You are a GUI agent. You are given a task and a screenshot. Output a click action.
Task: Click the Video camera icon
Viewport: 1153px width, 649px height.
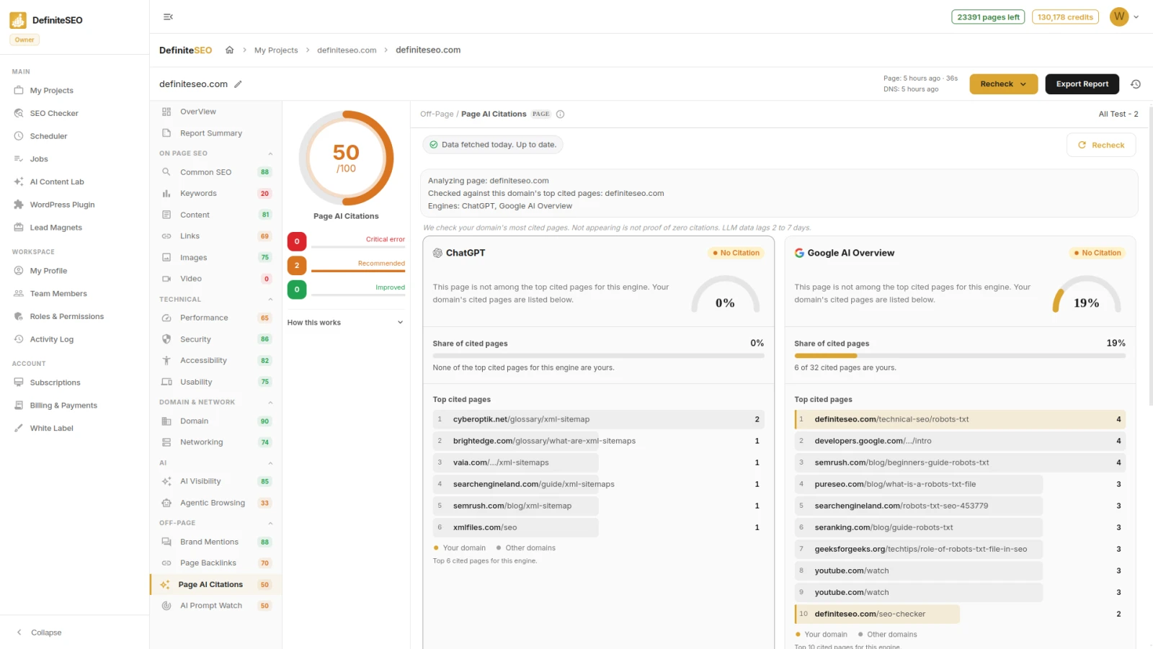tap(166, 279)
